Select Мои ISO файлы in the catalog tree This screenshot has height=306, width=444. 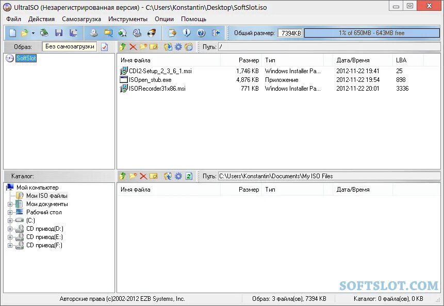pos(47,196)
